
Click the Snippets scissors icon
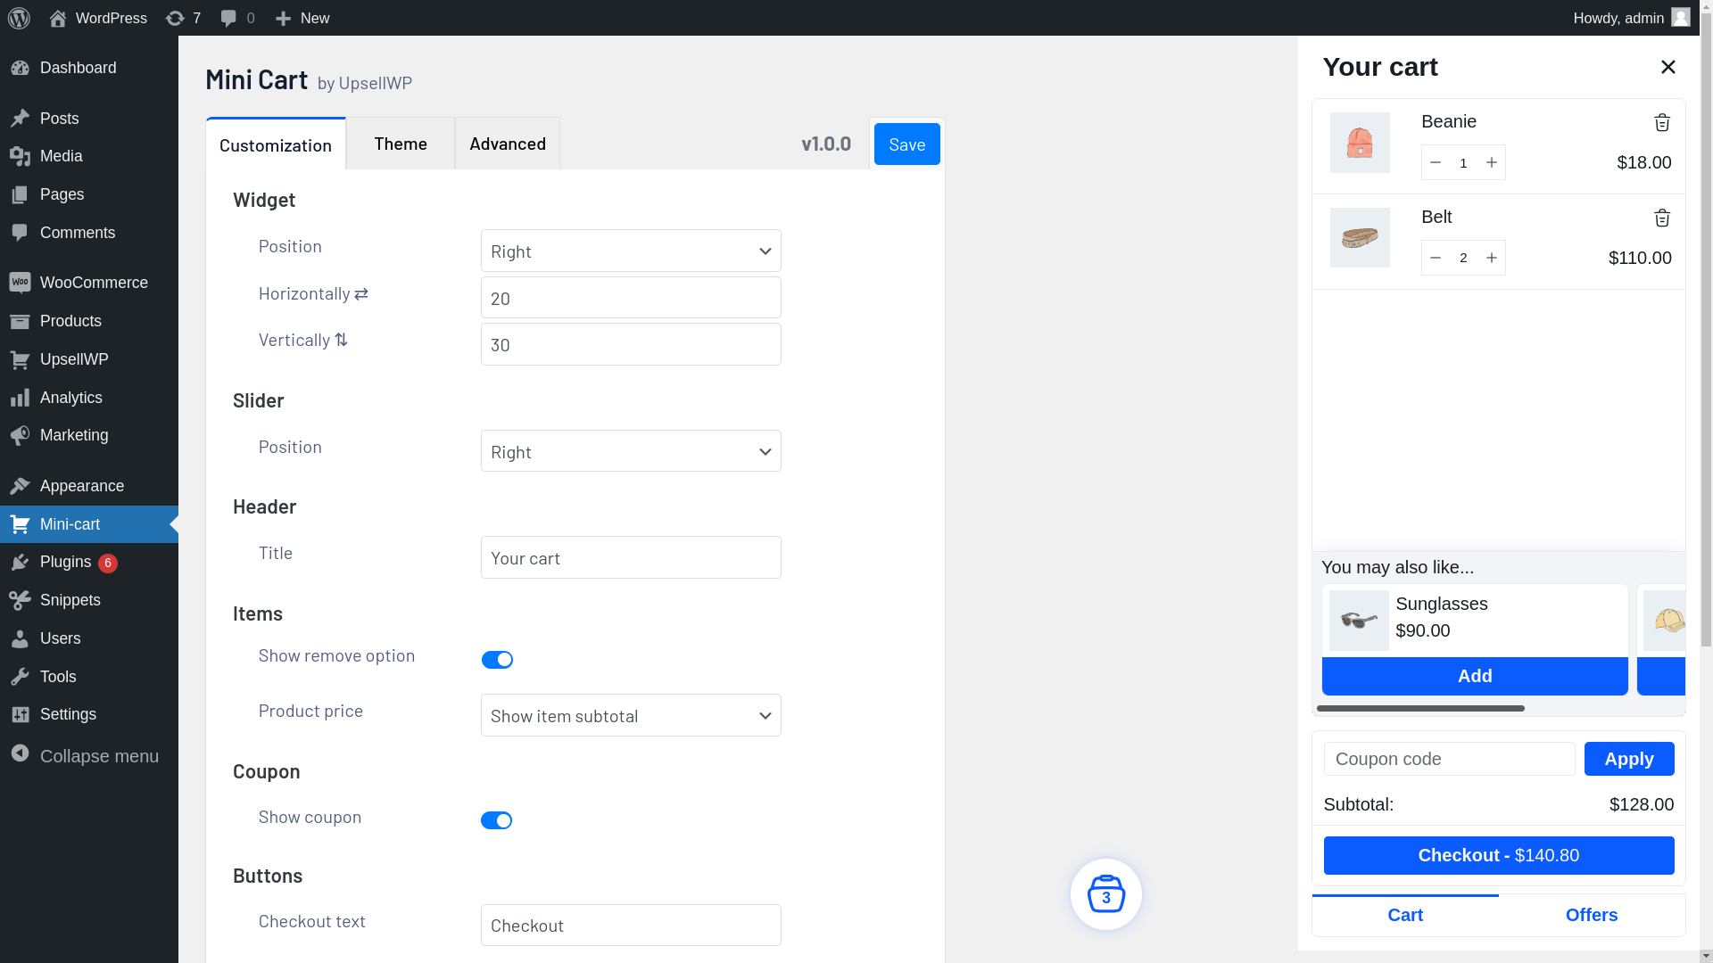pyautogui.click(x=20, y=600)
